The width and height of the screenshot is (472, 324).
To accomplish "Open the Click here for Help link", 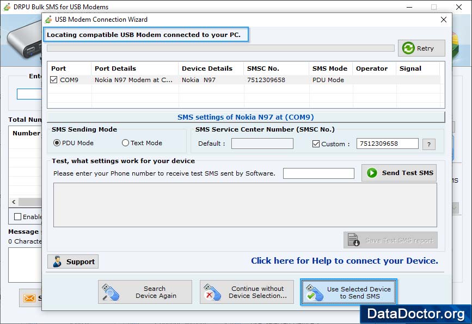I will (x=345, y=260).
